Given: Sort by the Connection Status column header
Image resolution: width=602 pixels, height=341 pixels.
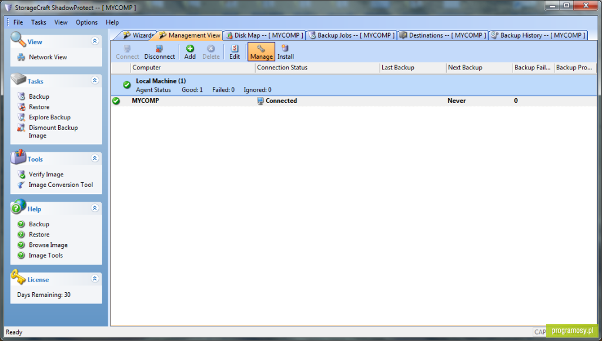Looking at the screenshot, I should pyautogui.click(x=317, y=68).
